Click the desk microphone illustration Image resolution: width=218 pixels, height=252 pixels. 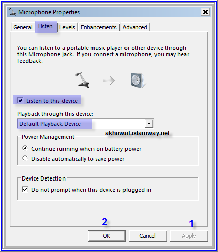82,80
